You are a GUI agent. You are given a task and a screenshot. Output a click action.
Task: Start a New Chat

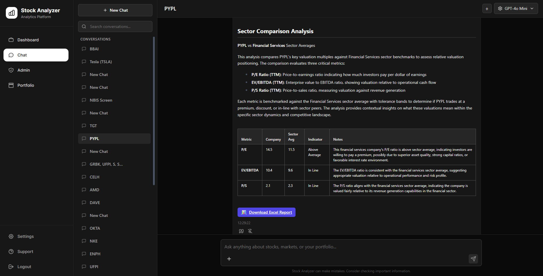tap(115, 10)
